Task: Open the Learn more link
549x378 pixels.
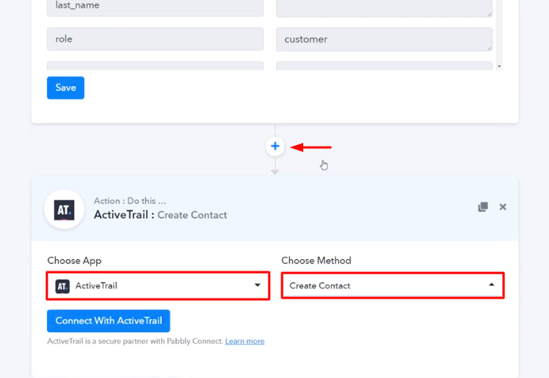Action: (x=245, y=341)
